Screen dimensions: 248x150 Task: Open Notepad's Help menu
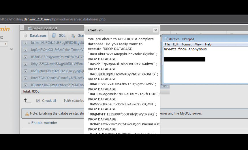click(x=208, y=44)
